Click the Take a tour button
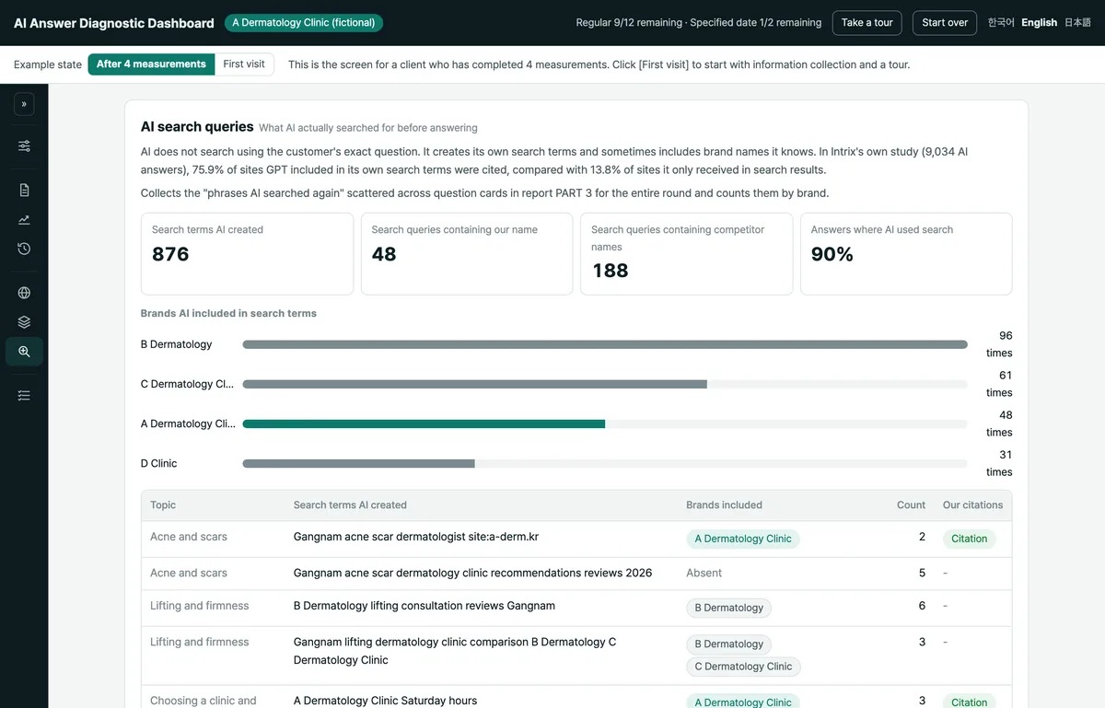Screen dimensions: 1105x708 pyautogui.click(x=867, y=23)
